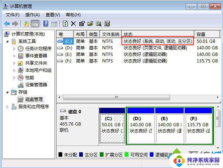Select the (C:) volume row in list
Screen dimensions: 223x168
click(138, 41)
